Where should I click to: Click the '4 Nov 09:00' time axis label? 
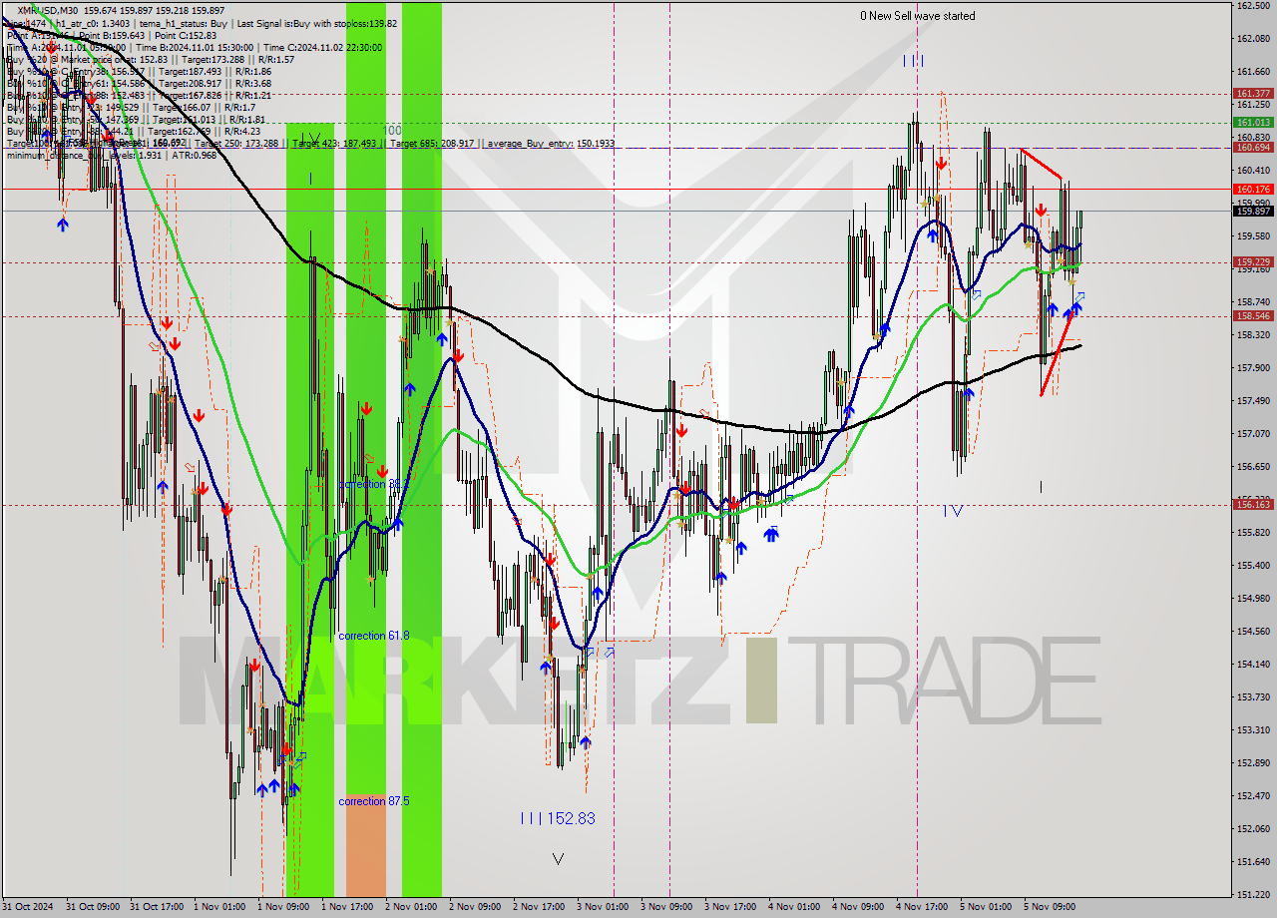tap(857, 907)
